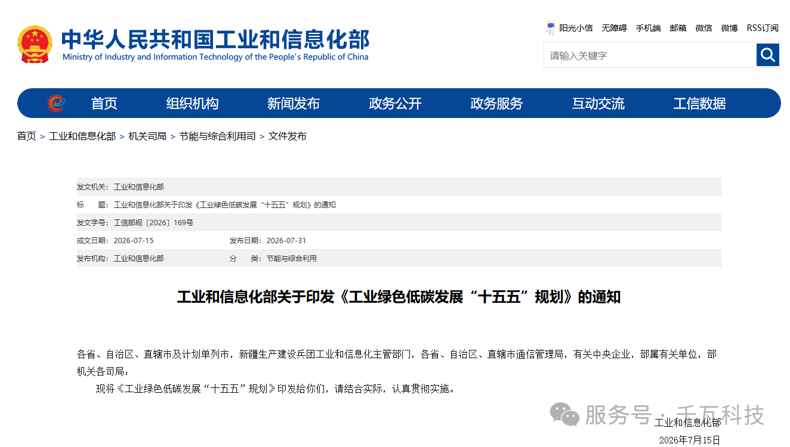The height and width of the screenshot is (447, 790).
Task: Open the 工信数据 navigation menu
Action: (x=699, y=104)
